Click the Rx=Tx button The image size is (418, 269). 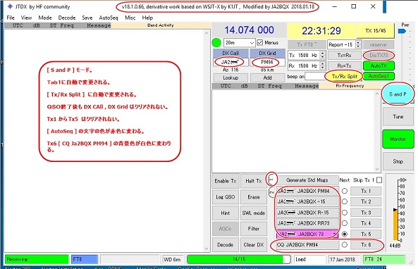click(x=345, y=65)
